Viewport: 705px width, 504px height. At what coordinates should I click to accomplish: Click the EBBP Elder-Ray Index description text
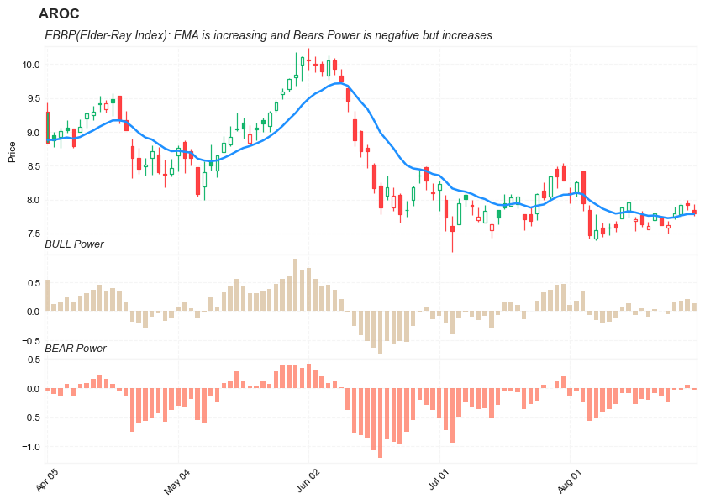(x=269, y=35)
